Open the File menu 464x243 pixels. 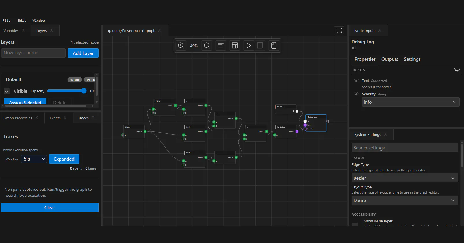6,21
